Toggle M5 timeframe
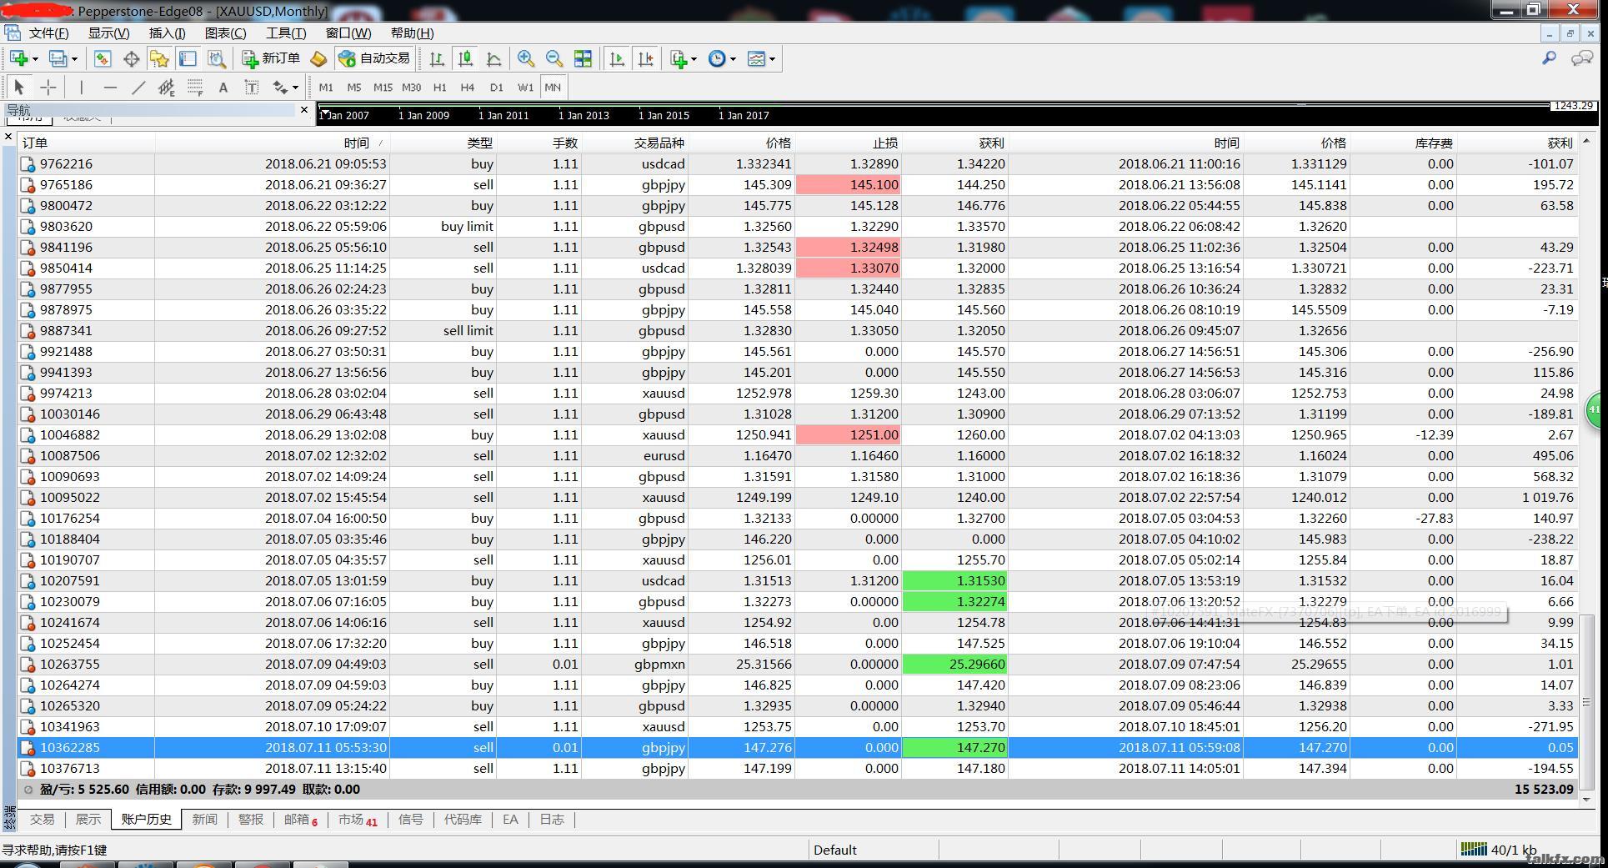 [354, 87]
